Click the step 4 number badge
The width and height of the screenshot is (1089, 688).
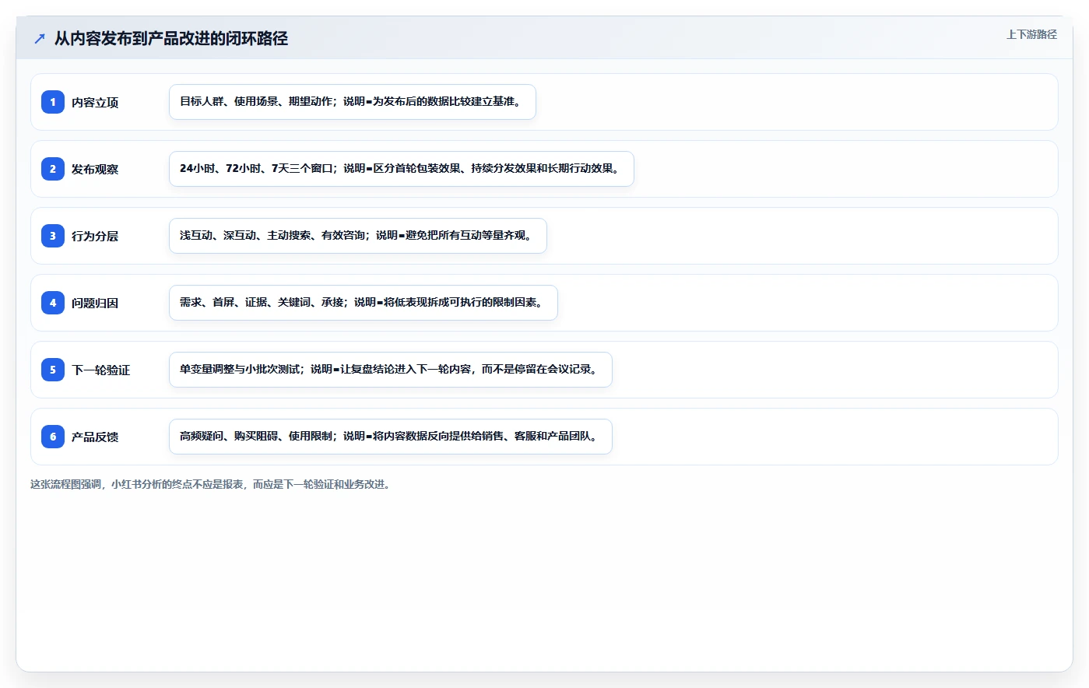[53, 303]
